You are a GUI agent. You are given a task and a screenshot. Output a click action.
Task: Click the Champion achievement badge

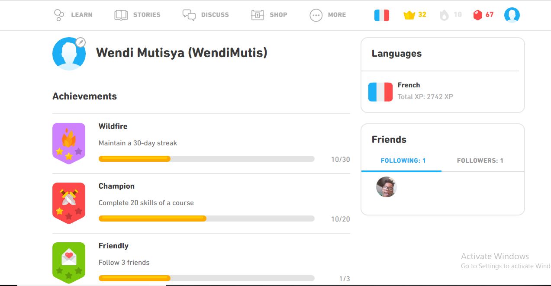(69, 203)
